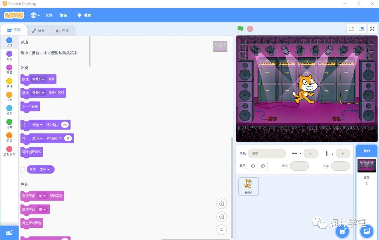The height and width of the screenshot is (240, 379).
Task: Open the add extension button
Action: click(x=9, y=233)
